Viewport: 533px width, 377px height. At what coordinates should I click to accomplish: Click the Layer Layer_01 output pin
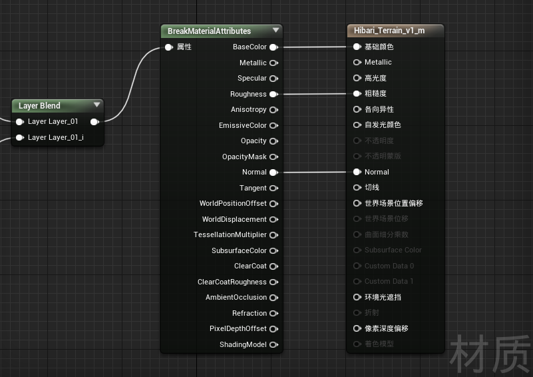(95, 122)
